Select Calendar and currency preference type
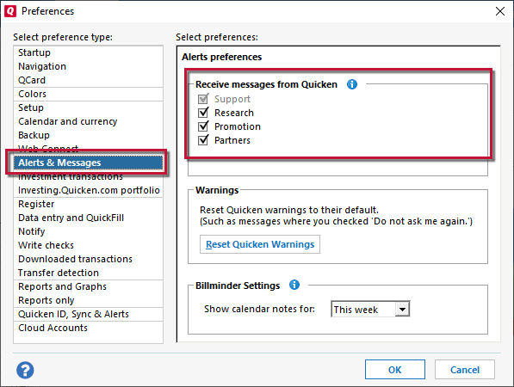 coord(88,121)
